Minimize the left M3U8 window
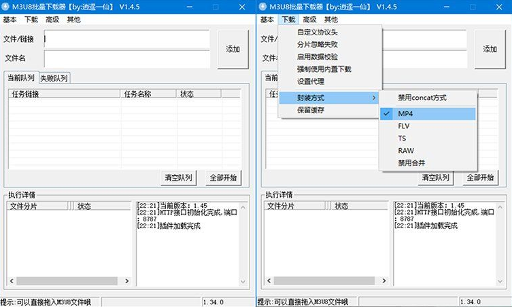512x307 pixels. pos(190,7)
